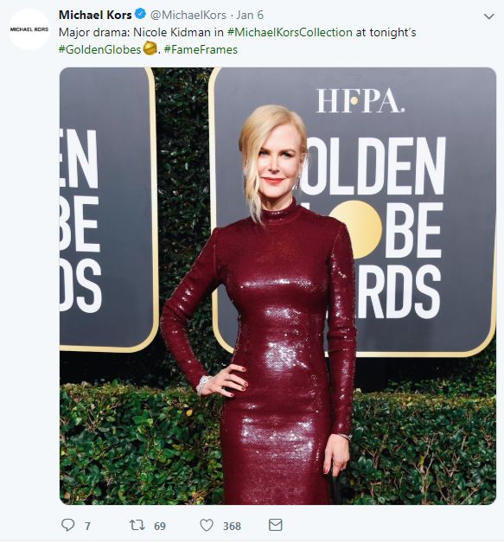Open the Michael Kors display name
This screenshot has width=504, height=543.
tap(95, 15)
